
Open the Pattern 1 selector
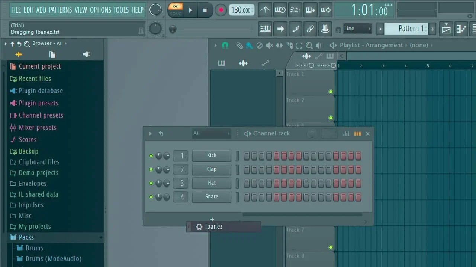coord(406,29)
